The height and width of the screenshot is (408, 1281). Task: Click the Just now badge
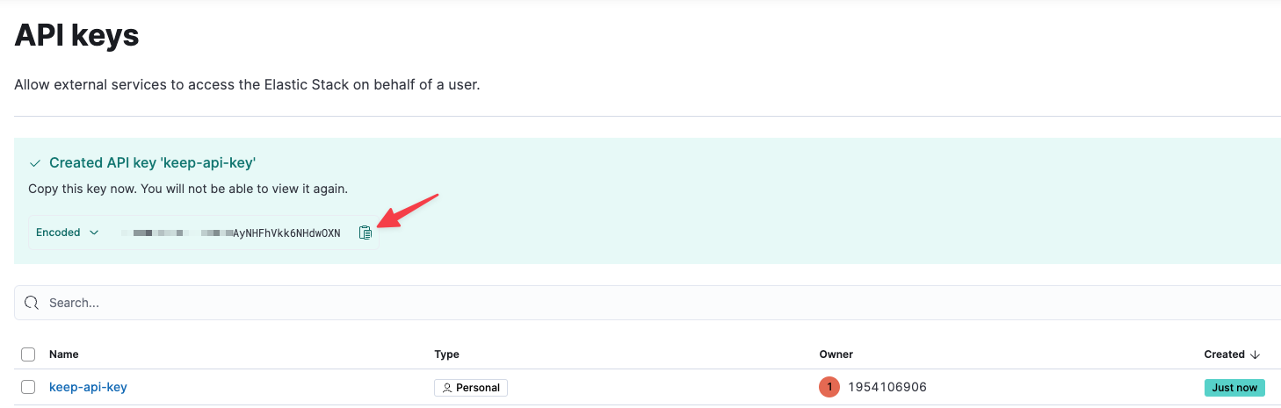(1234, 388)
